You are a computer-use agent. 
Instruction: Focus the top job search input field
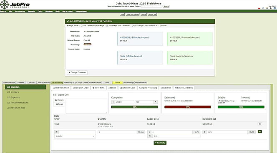[151, 6]
